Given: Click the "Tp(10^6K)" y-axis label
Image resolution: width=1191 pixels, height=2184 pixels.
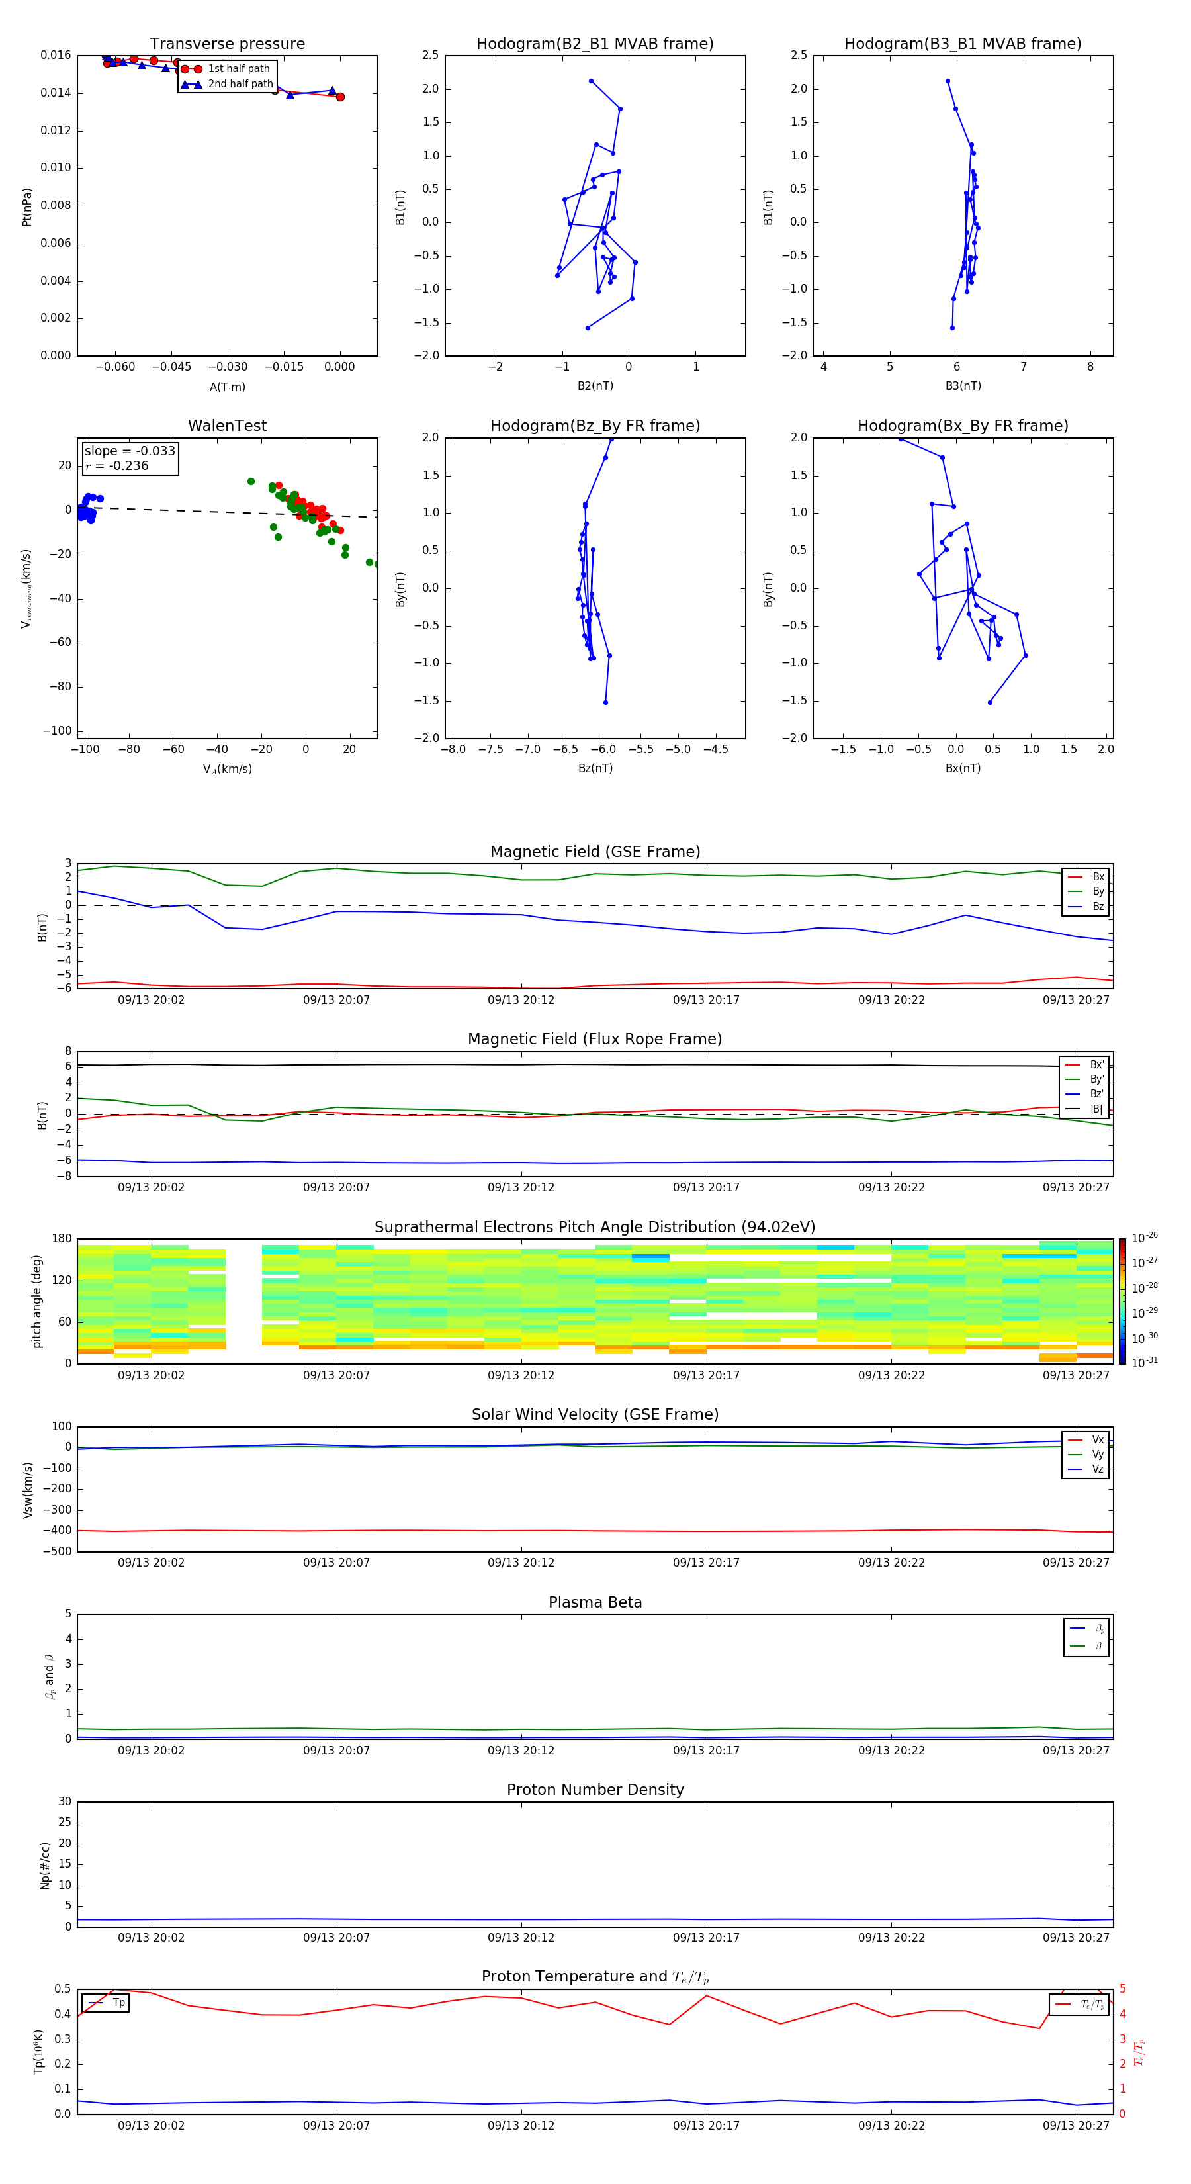Looking at the screenshot, I should pos(38,2052).
